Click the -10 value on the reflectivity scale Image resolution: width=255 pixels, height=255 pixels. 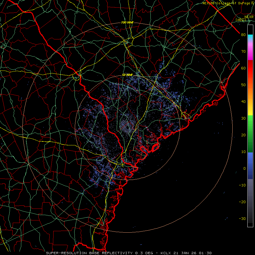[242, 185]
